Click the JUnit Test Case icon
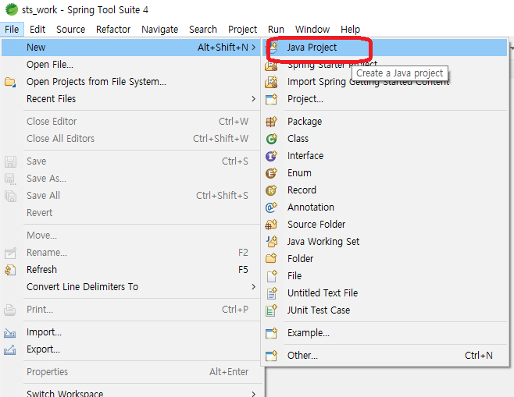 coord(271,310)
